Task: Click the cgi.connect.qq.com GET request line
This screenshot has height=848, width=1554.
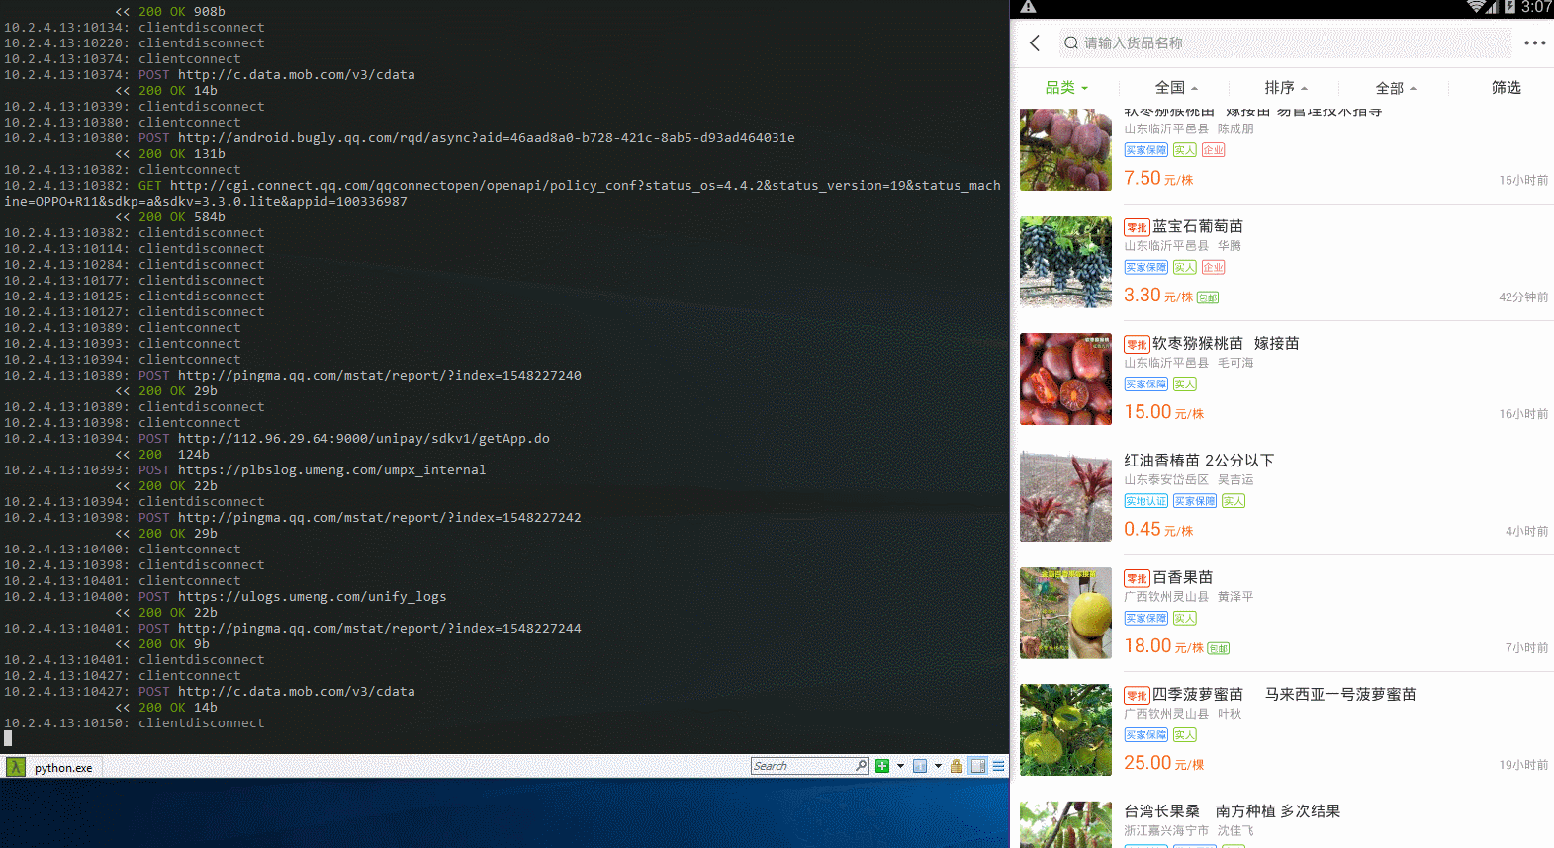Action: coord(503,194)
